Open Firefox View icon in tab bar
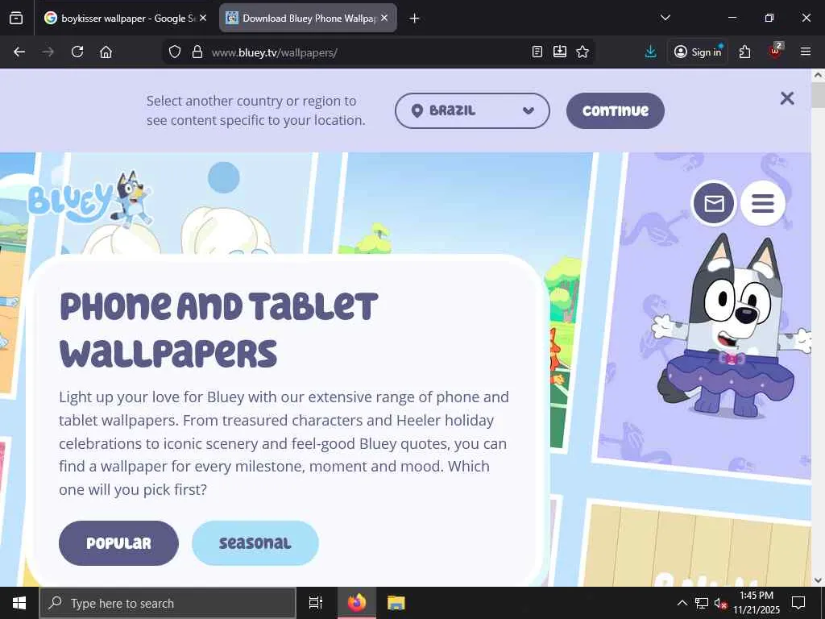825x619 pixels. (x=16, y=18)
